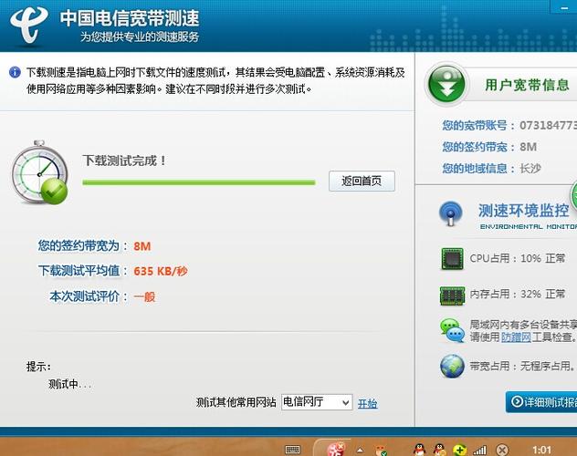Click the 用户宽带信息 heading
The width and height of the screenshot is (577, 456).
pyautogui.click(x=527, y=85)
